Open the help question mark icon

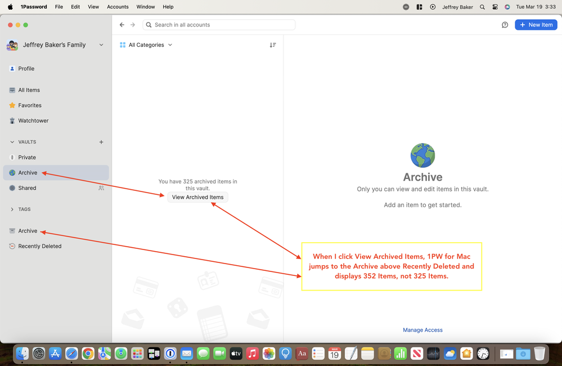(x=505, y=25)
